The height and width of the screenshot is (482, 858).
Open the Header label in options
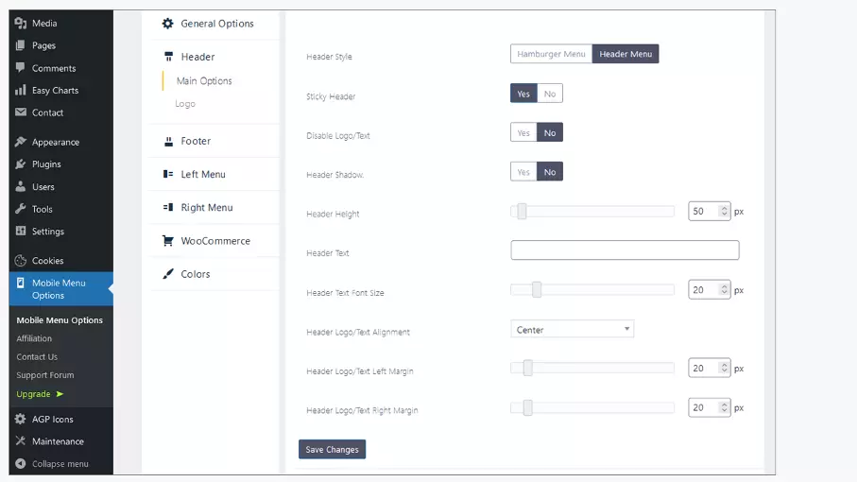click(x=197, y=57)
